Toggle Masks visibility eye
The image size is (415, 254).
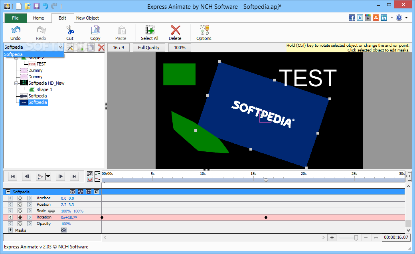64,230
